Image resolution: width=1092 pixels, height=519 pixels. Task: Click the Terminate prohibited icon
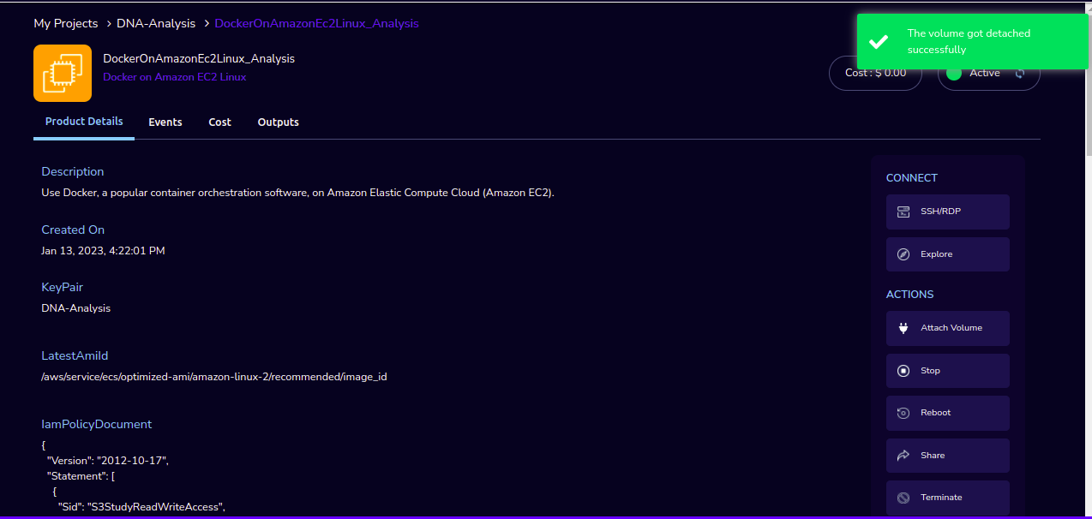[903, 498]
